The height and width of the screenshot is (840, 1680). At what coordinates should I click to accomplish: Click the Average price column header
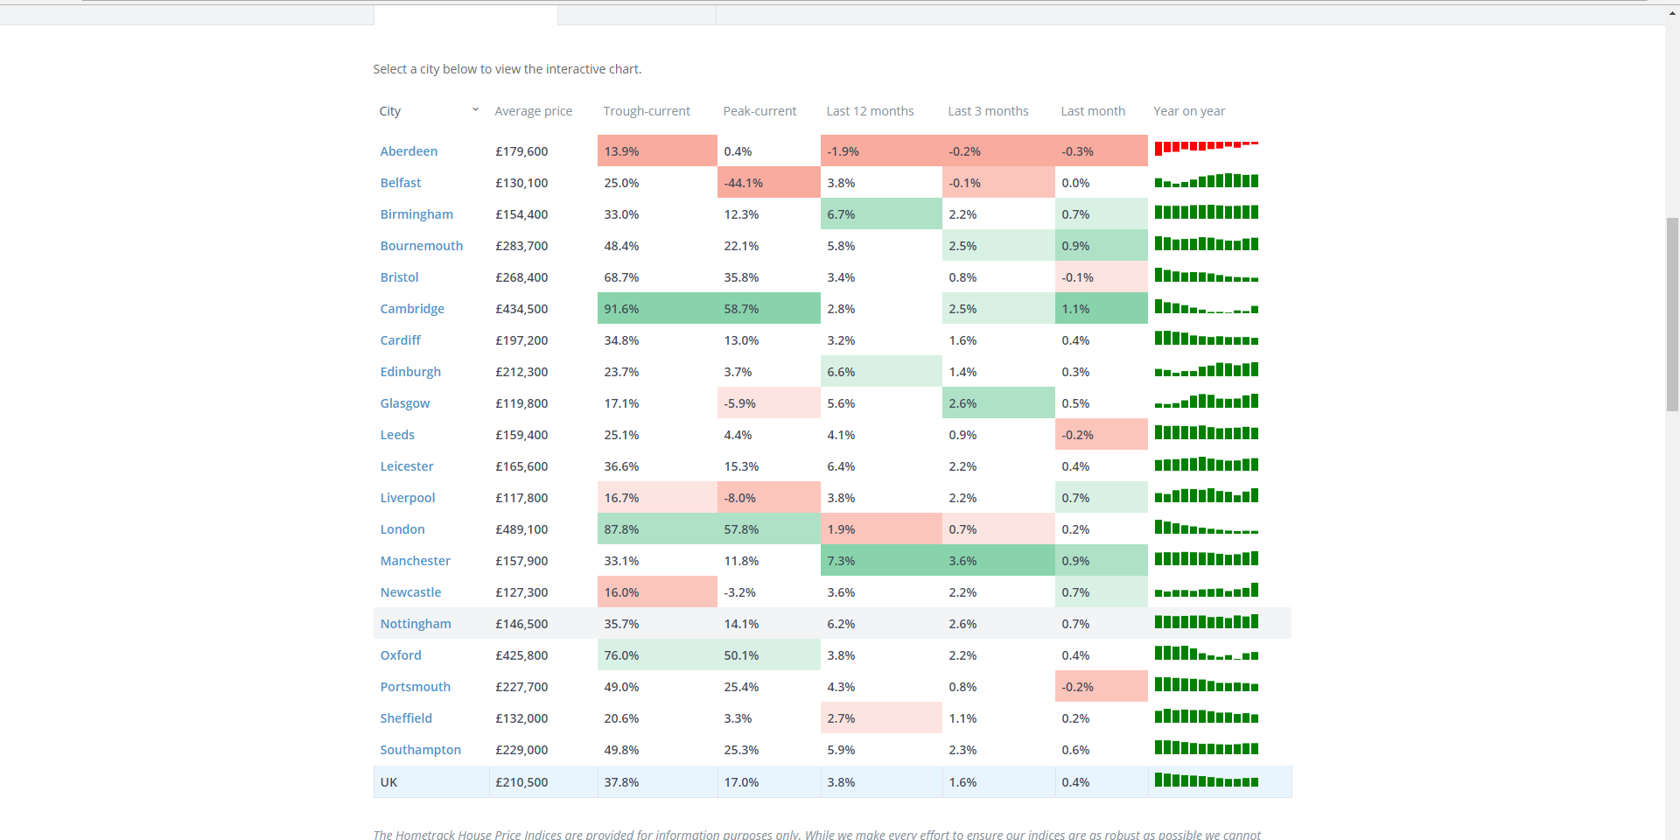point(533,111)
